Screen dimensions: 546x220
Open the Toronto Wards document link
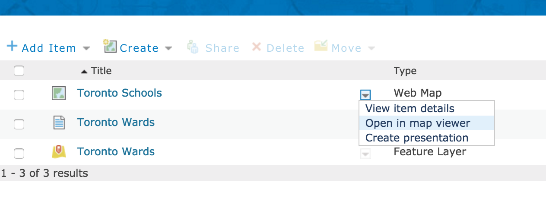[116, 123]
